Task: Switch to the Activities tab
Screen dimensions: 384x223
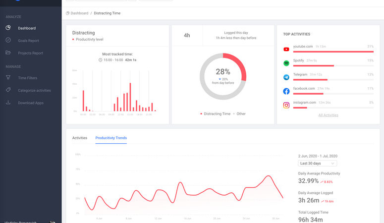Action: [80, 138]
